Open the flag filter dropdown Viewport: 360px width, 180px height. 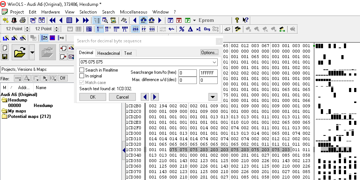[x=44, y=78]
